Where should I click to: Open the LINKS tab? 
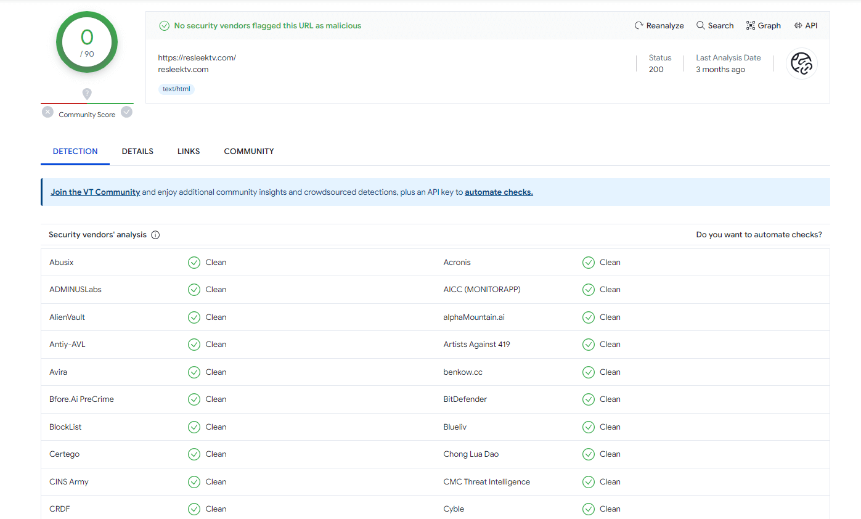189,151
